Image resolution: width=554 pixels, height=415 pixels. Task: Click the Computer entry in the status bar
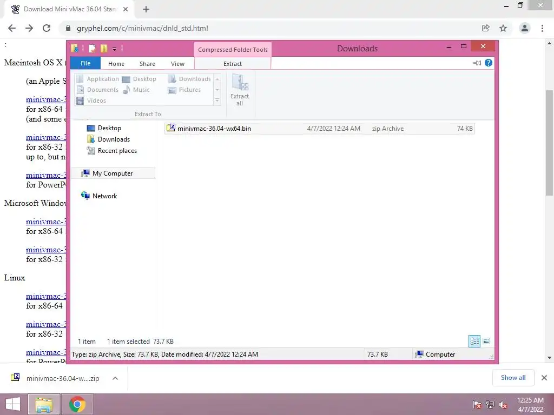[436, 354]
